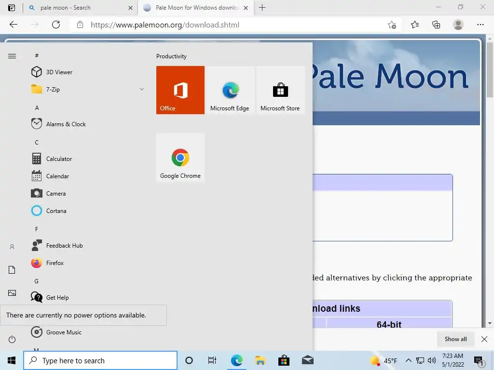The height and width of the screenshot is (370, 494).
Task: Open the network tray icon
Action: point(420,360)
